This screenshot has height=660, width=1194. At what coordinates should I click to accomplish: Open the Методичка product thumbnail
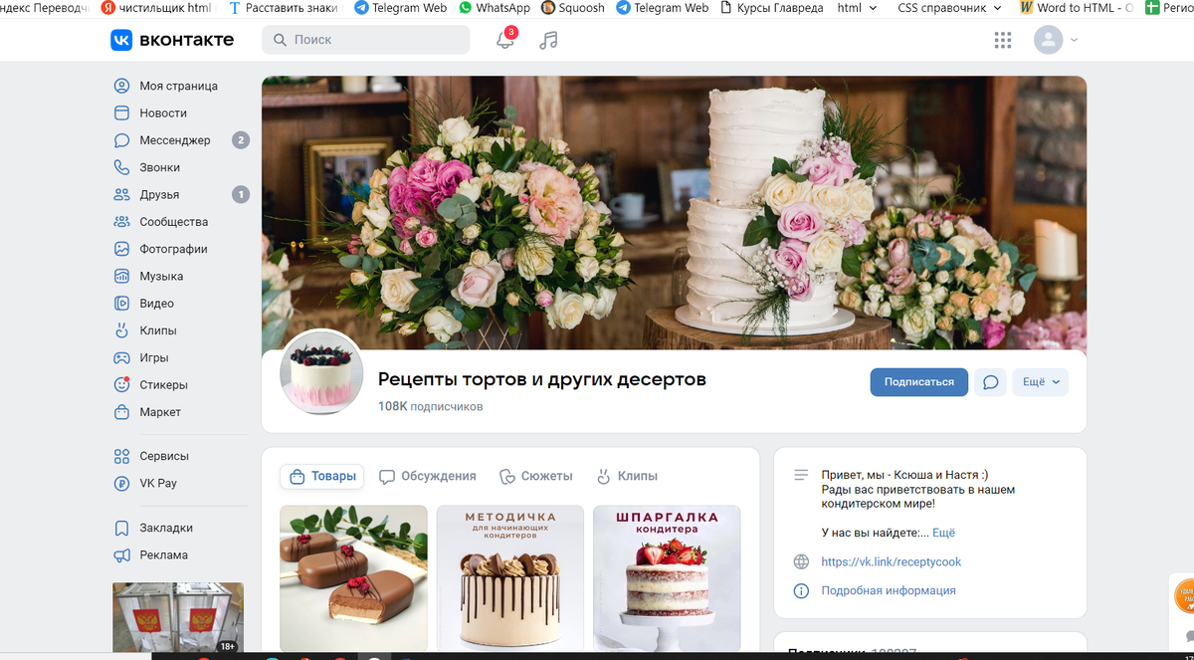coord(510,578)
